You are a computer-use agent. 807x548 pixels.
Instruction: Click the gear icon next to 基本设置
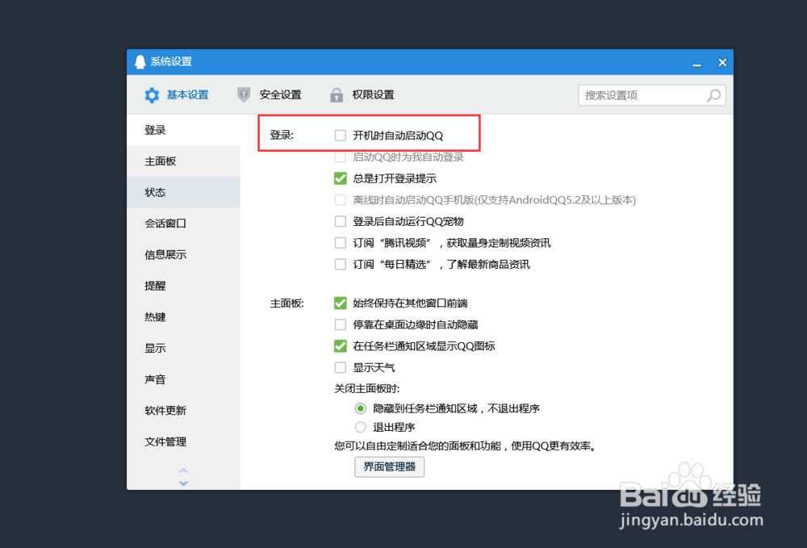coord(152,94)
